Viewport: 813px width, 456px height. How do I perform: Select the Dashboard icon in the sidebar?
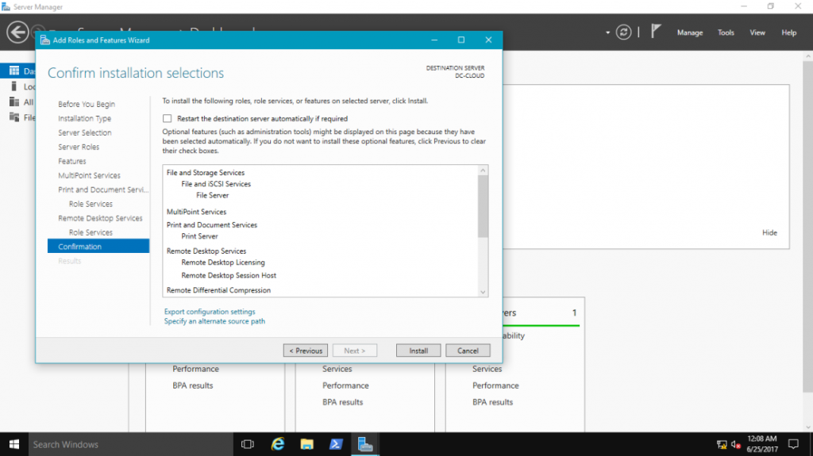14,71
